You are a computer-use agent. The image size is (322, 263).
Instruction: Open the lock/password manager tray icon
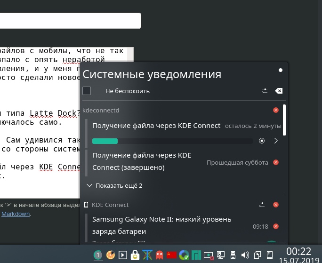[135, 255]
